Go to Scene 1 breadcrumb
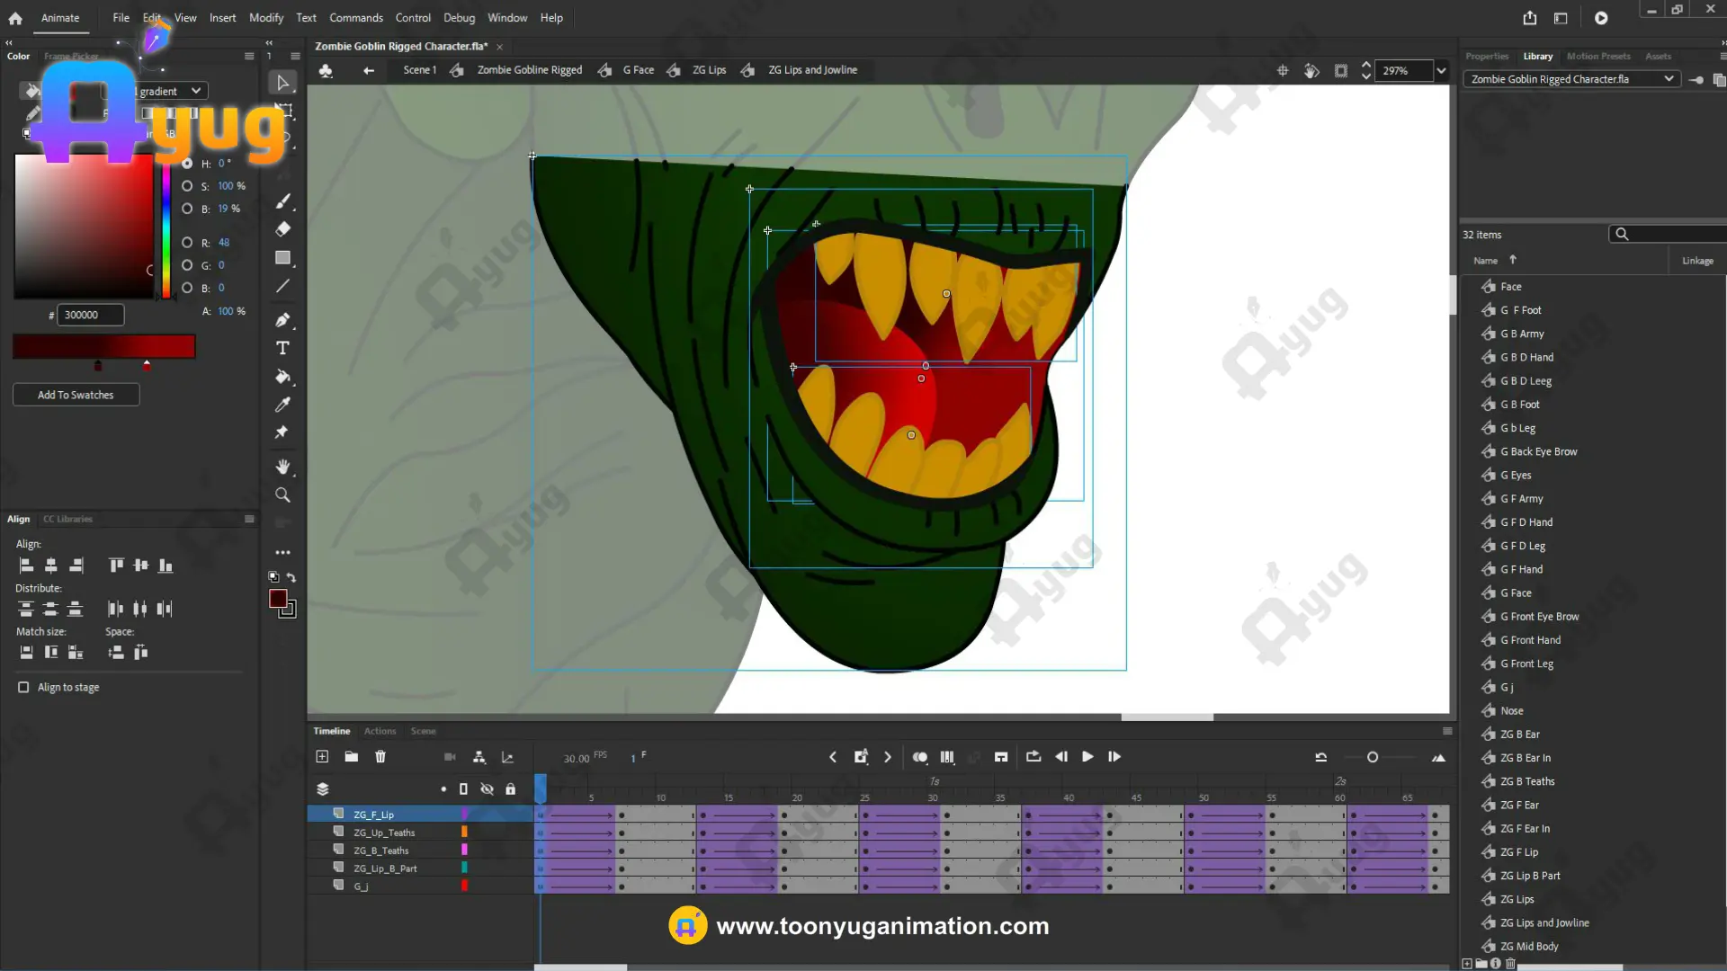The image size is (1727, 971). [x=419, y=70]
